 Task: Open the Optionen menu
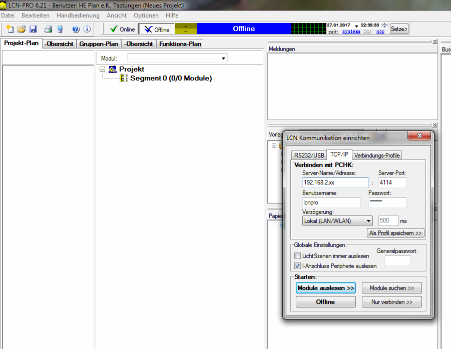coord(146,15)
